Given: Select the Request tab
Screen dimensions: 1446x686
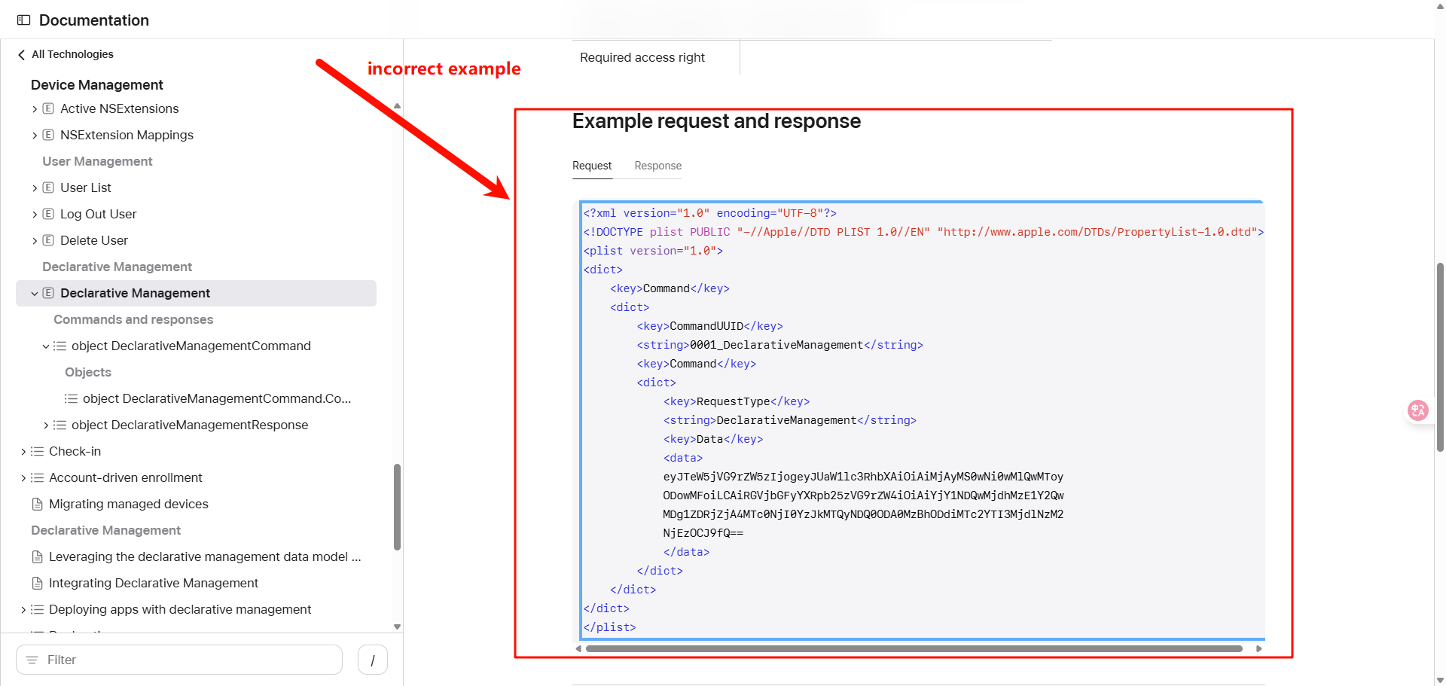Looking at the screenshot, I should coord(592,166).
